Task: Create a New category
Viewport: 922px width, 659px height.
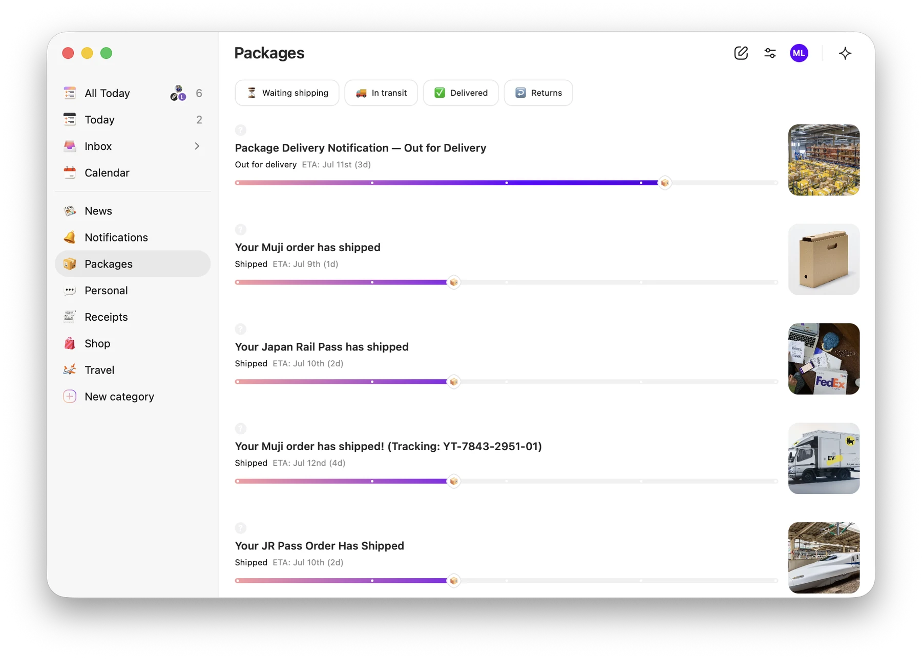Action: pos(133,397)
